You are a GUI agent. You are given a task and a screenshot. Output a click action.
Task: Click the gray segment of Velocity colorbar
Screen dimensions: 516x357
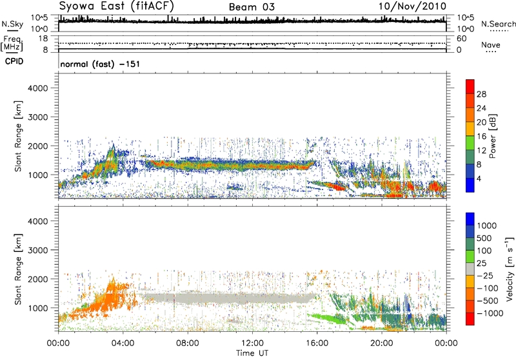(x=470, y=269)
